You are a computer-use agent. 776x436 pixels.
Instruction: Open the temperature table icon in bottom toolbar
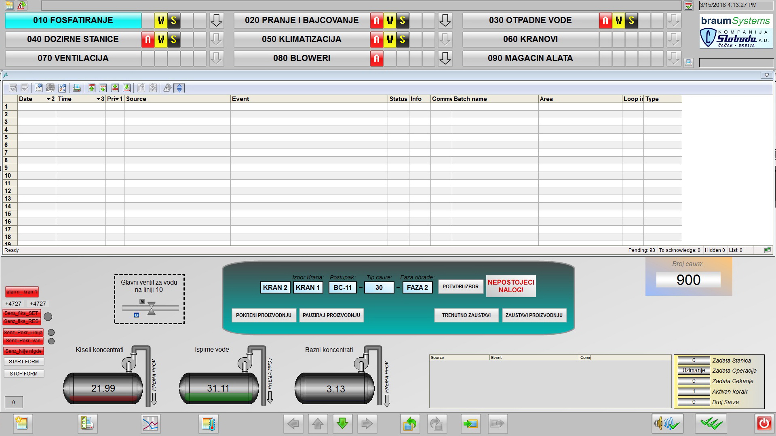pyautogui.click(x=209, y=424)
